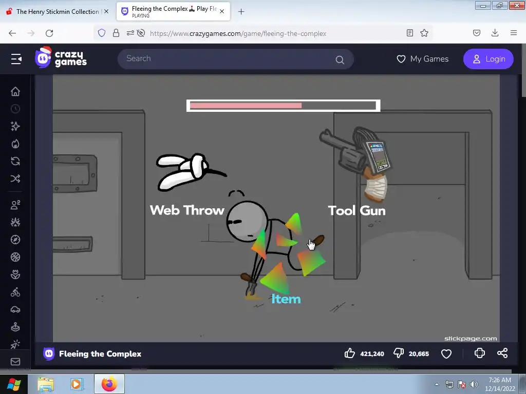Open Action games explosion icon
The width and height of the screenshot is (526, 394).
15,222
